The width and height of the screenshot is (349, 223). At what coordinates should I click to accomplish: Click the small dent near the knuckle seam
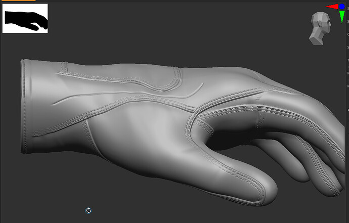[257, 98]
